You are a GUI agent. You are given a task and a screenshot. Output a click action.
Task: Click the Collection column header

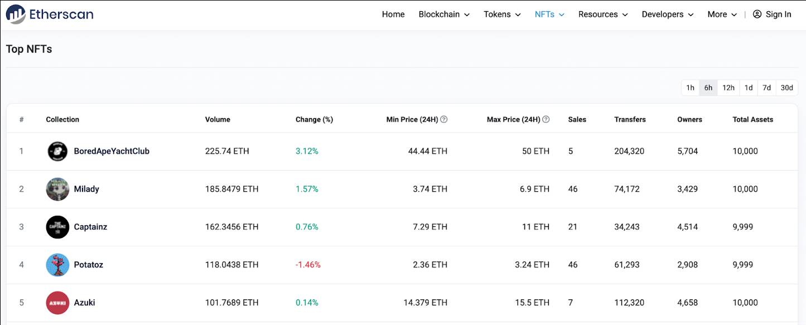tap(62, 119)
